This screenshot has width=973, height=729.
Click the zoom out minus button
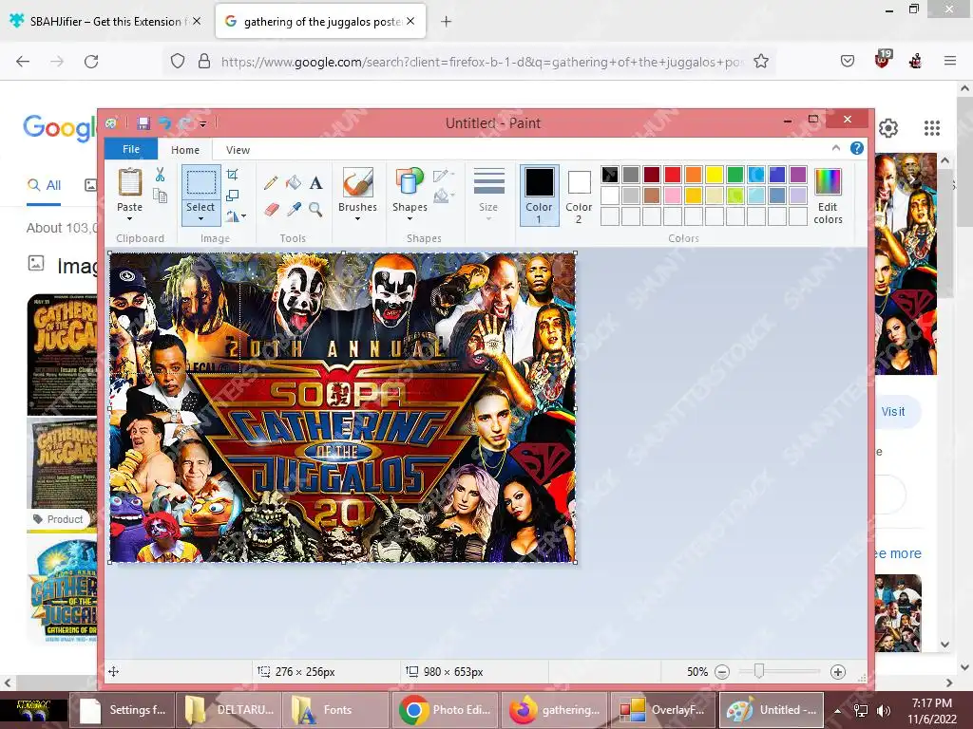[722, 672]
